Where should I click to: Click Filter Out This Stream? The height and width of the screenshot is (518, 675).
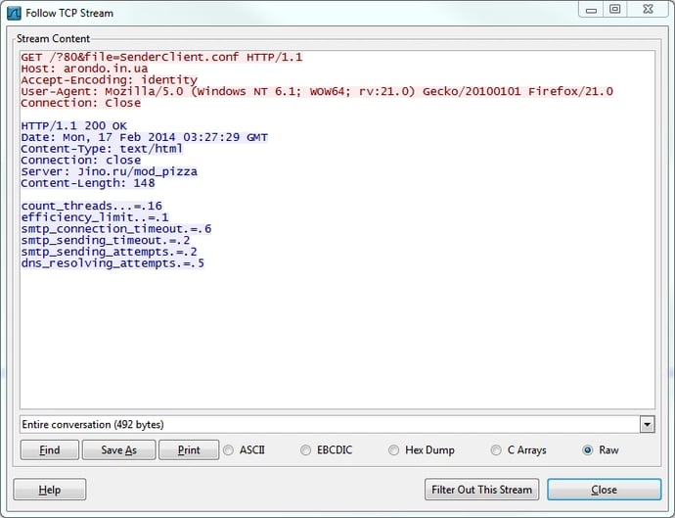click(x=481, y=490)
